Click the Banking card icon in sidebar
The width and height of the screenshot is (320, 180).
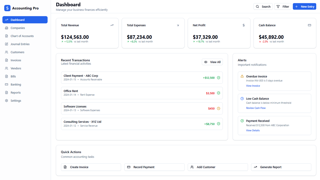tap(7, 84)
